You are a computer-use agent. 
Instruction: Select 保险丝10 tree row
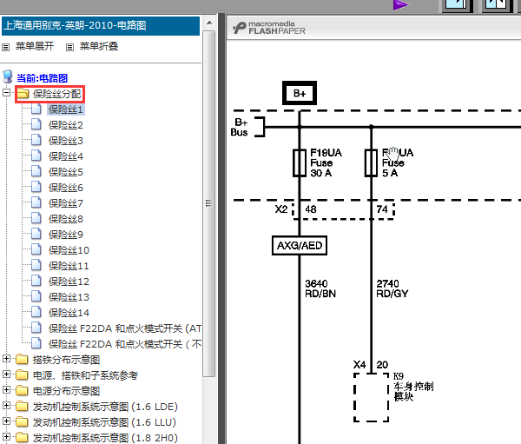(x=69, y=250)
